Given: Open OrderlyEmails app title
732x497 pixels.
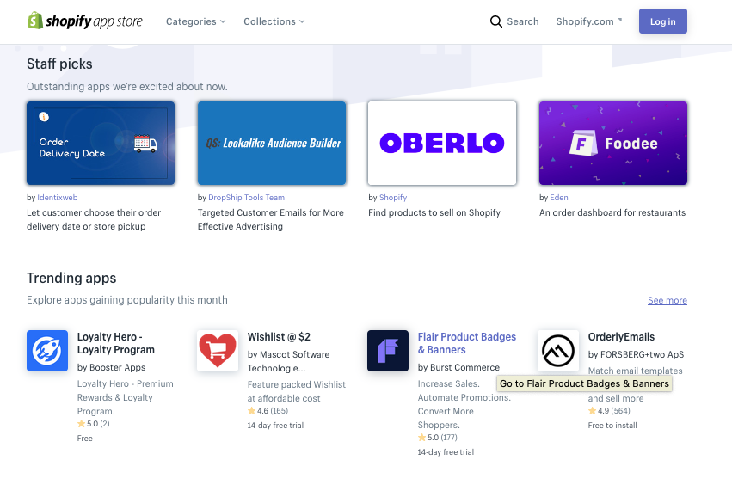Looking at the screenshot, I should click(621, 336).
